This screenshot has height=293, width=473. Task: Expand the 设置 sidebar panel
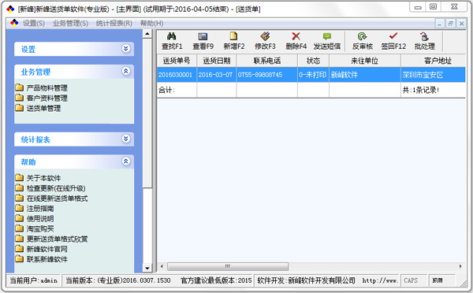tap(126, 48)
